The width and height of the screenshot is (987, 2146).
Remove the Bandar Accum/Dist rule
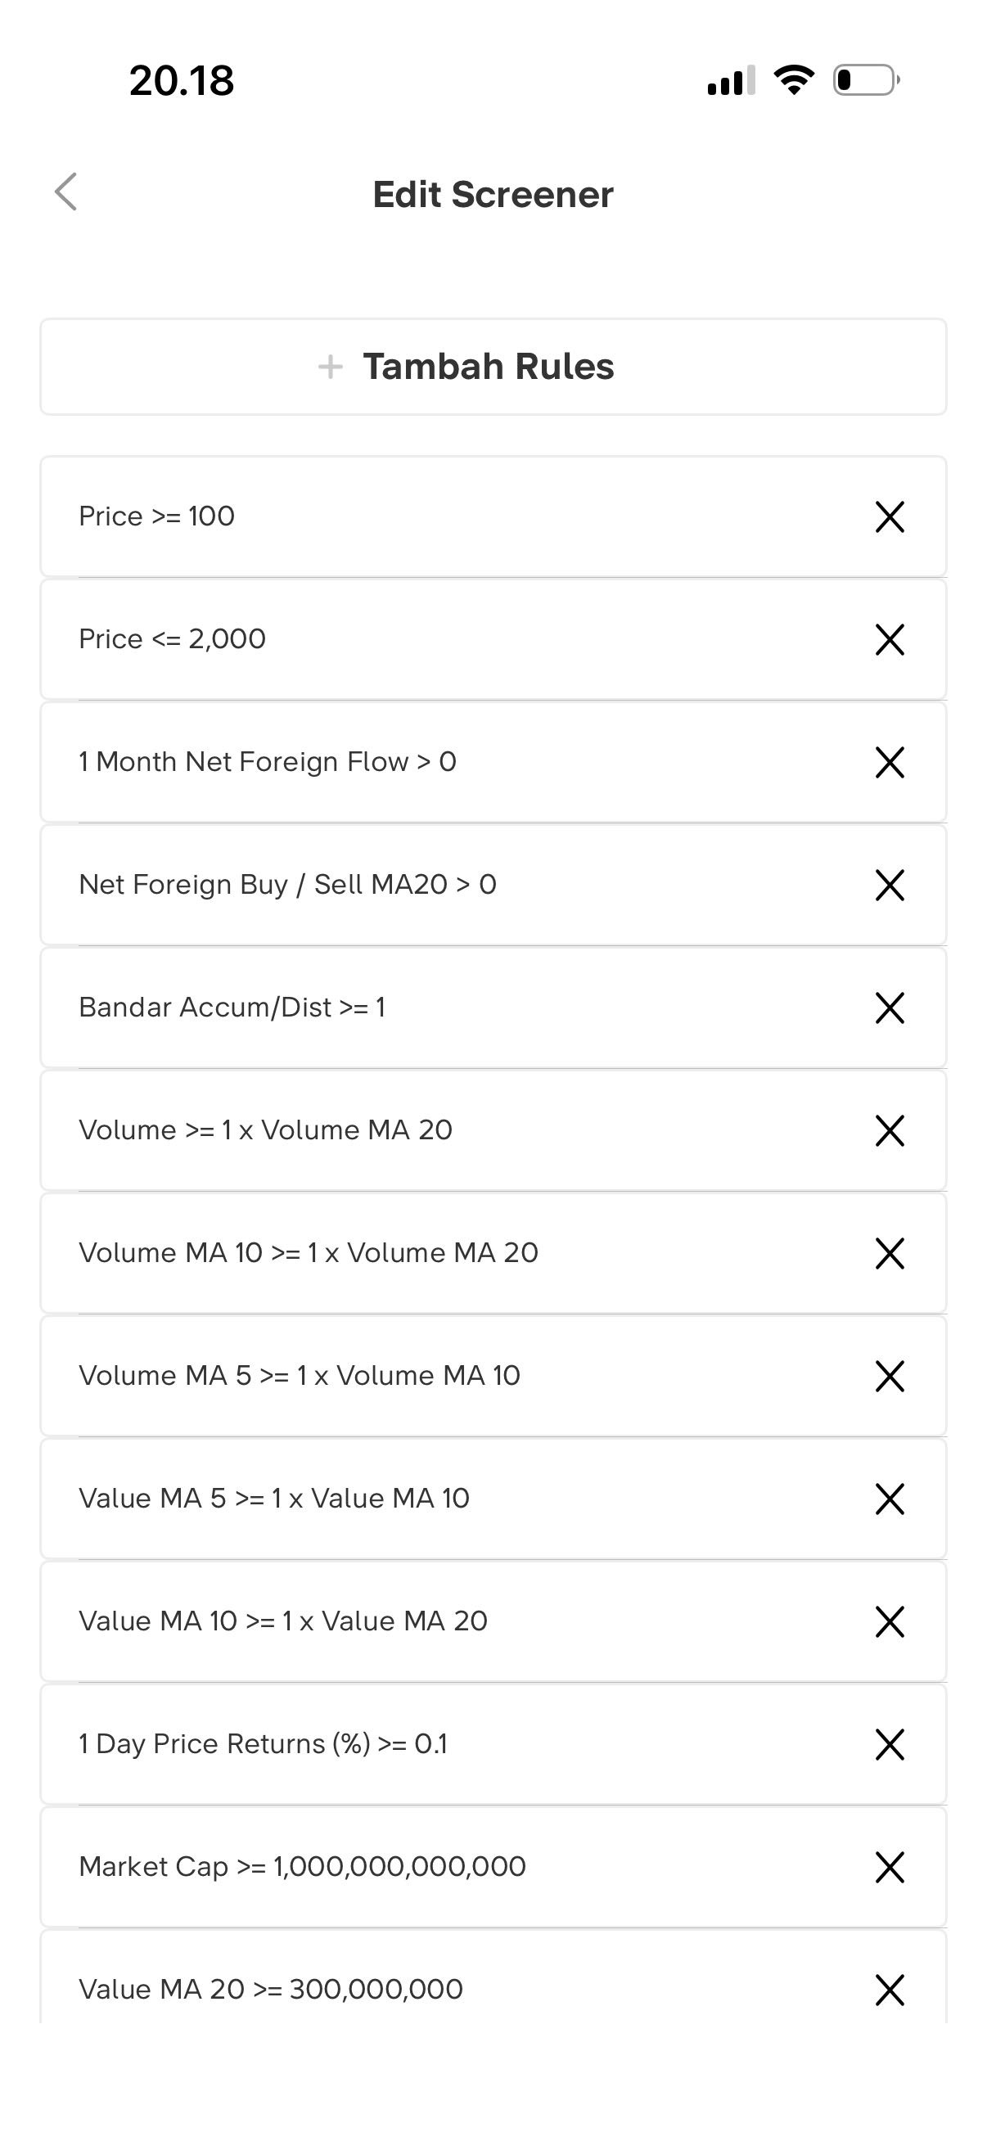890,1008
